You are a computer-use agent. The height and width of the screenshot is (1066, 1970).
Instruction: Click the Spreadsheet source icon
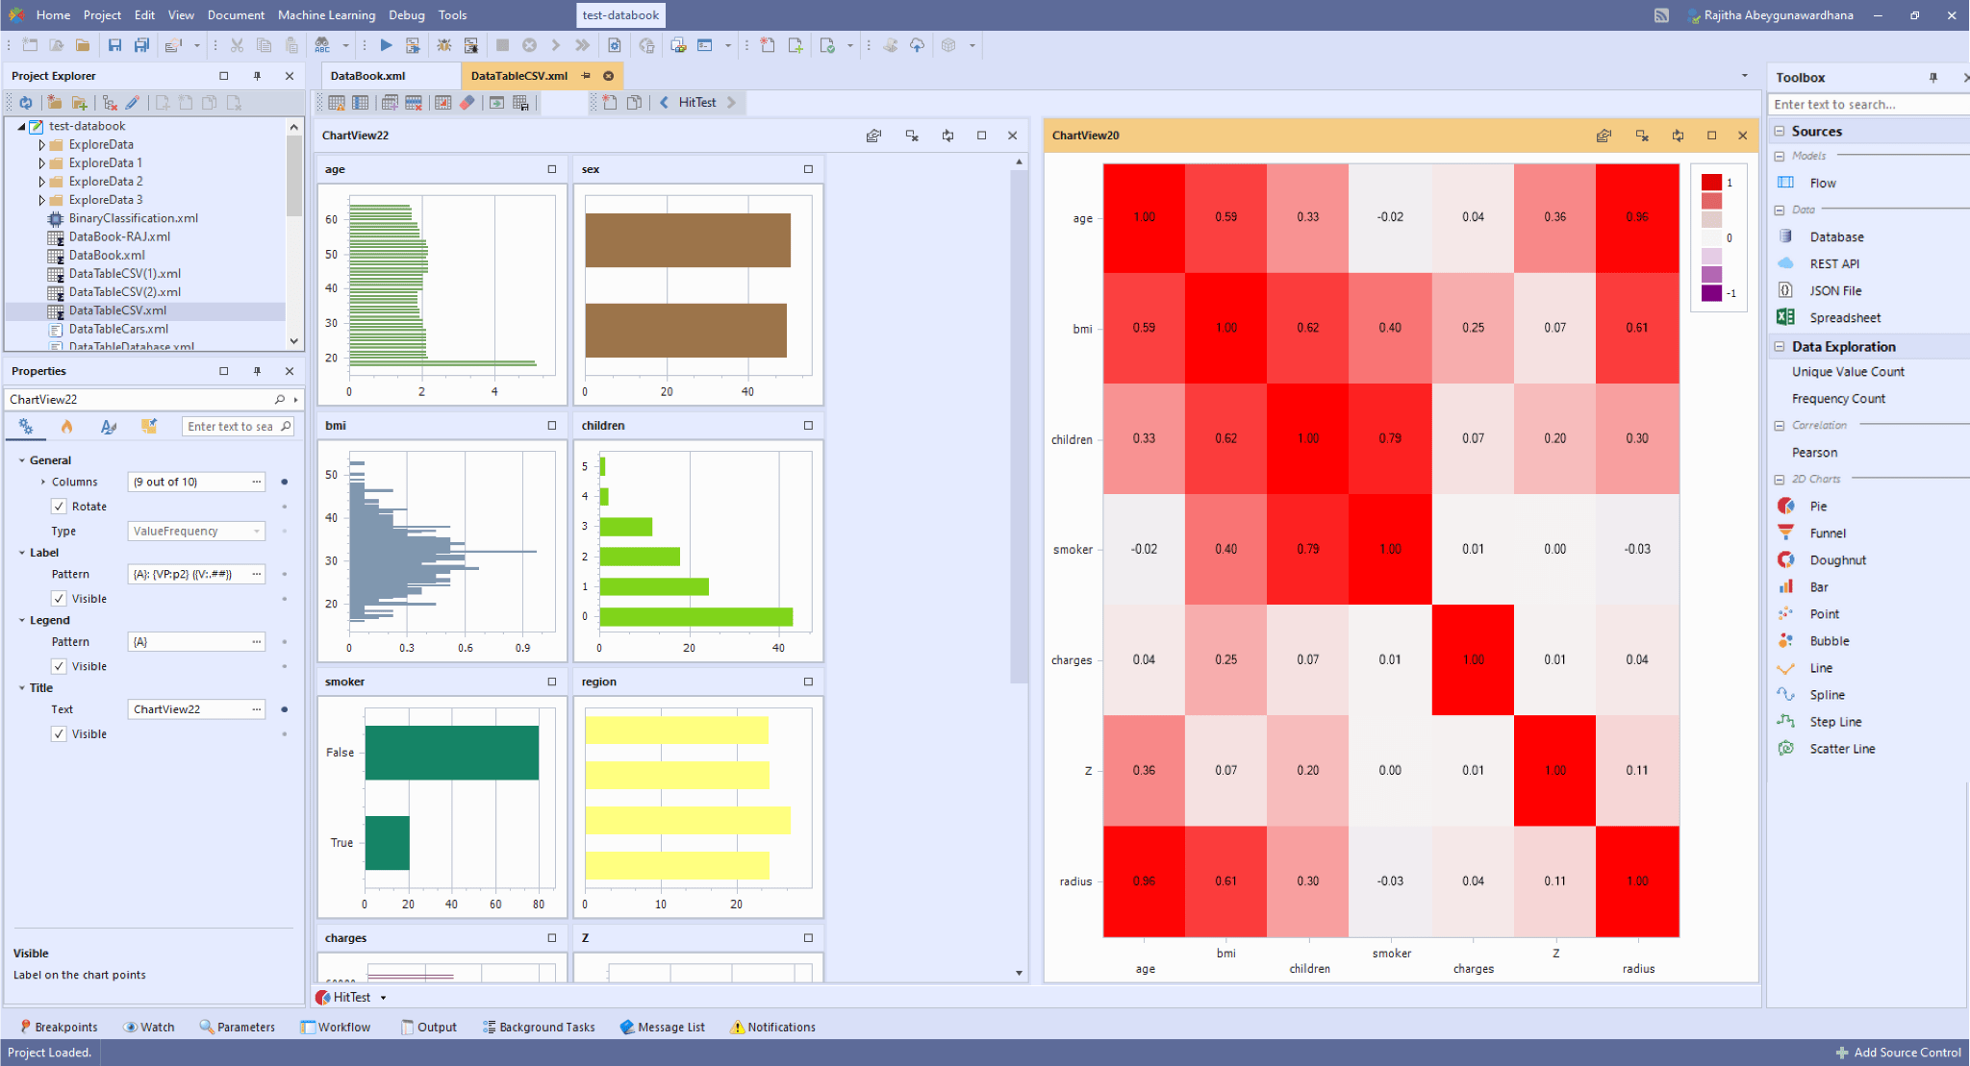click(1786, 317)
